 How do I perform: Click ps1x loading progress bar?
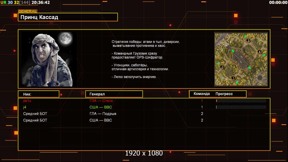(x=241, y=101)
